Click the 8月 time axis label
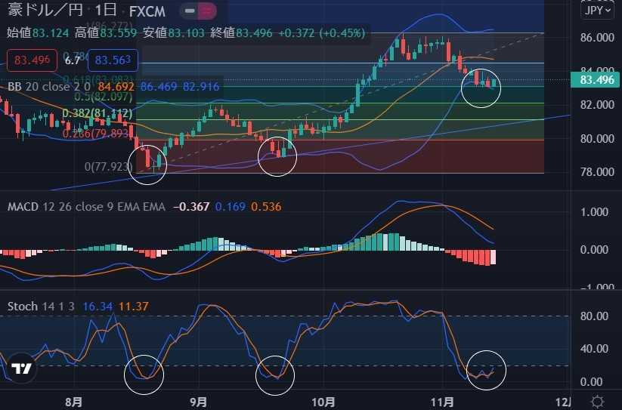The width and height of the screenshot is (622, 410). click(73, 402)
